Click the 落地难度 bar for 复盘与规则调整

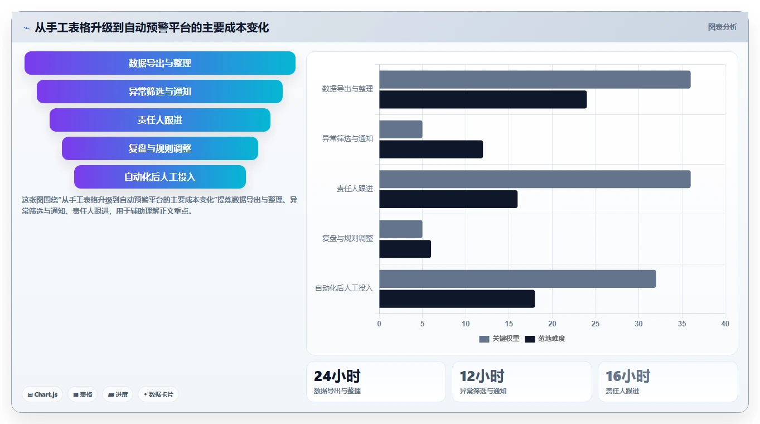pyautogui.click(x=405, y=249)
